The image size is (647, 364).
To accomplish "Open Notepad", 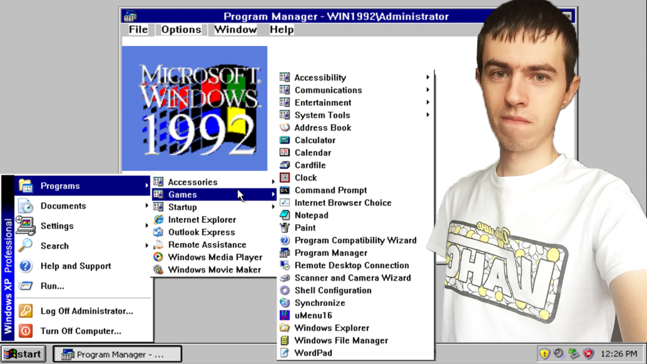I will click(311, 215).
